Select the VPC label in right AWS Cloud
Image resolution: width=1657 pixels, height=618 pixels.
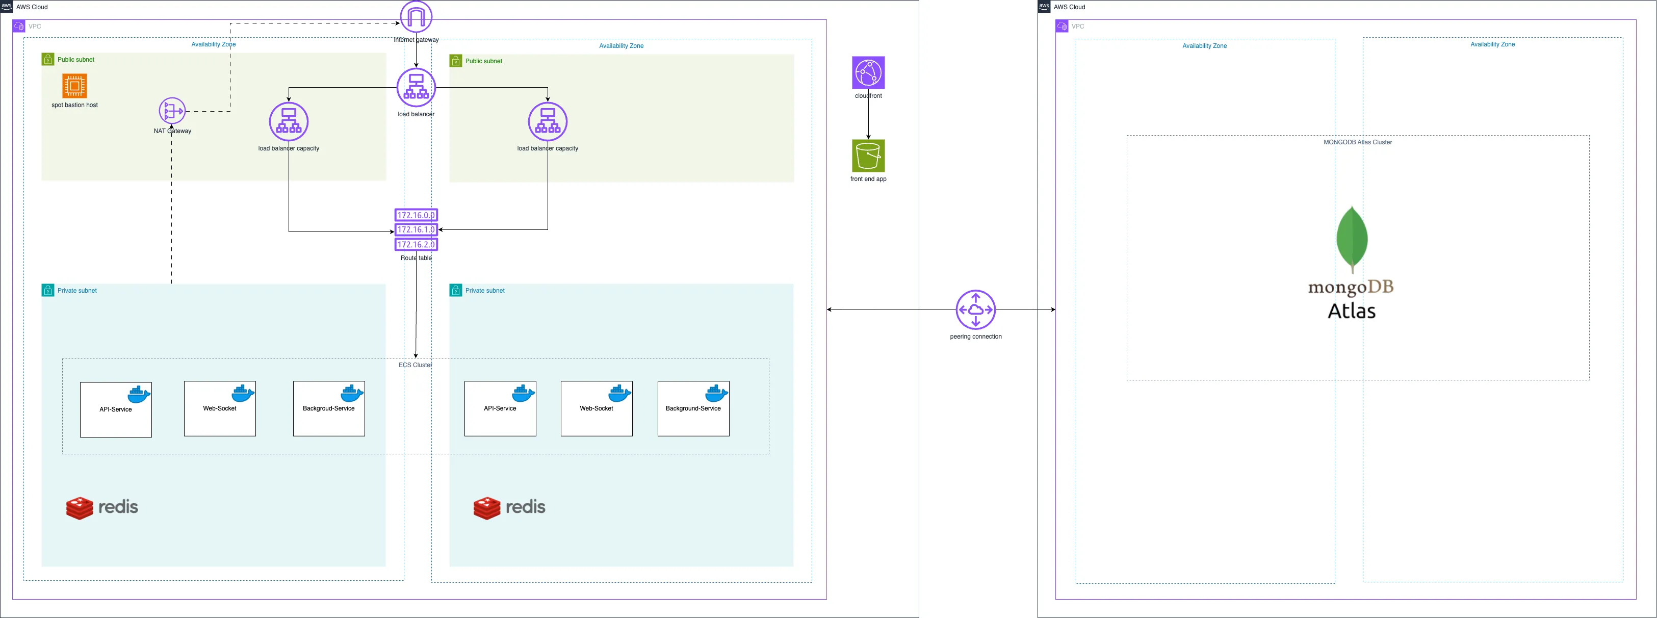coord(1077,27)
